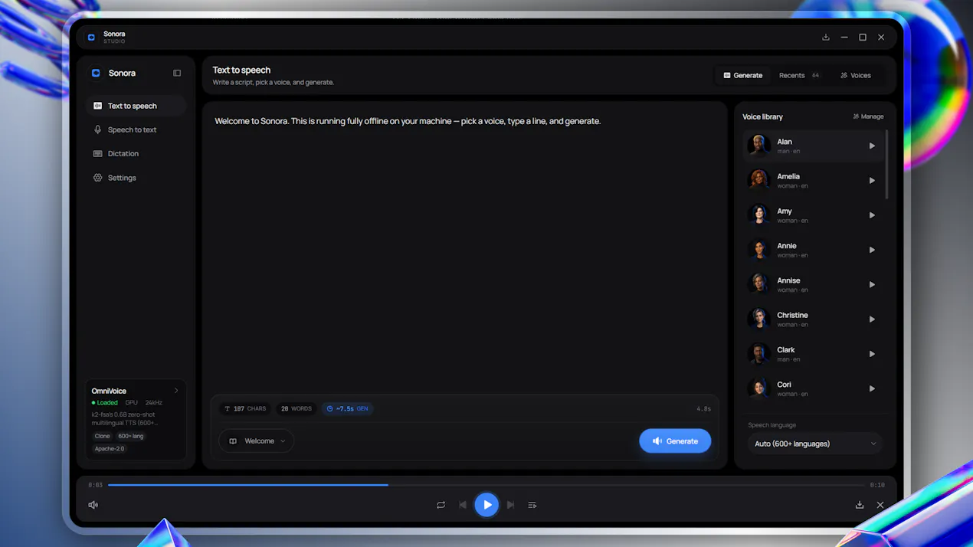
Task: Click the 600+ lang tag
Action: click(x=131, y=436)
